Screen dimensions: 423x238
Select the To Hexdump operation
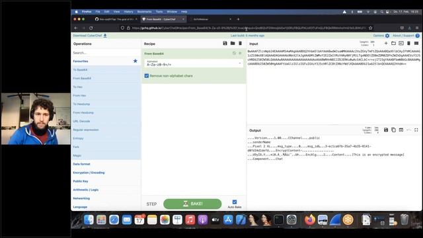tap(106, 104)
